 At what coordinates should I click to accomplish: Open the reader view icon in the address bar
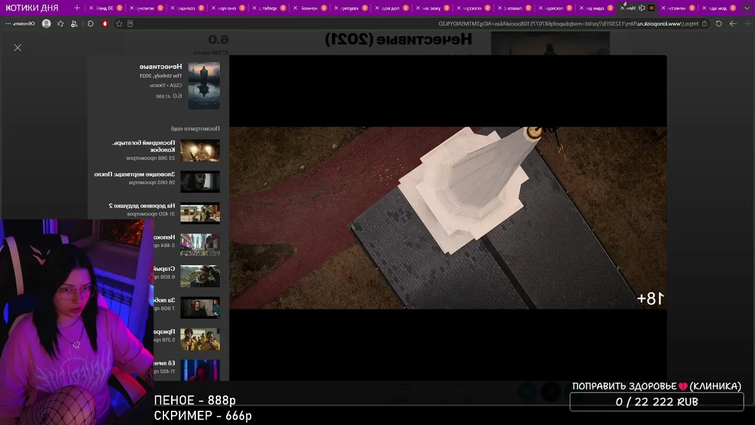[x=130, y=24]
